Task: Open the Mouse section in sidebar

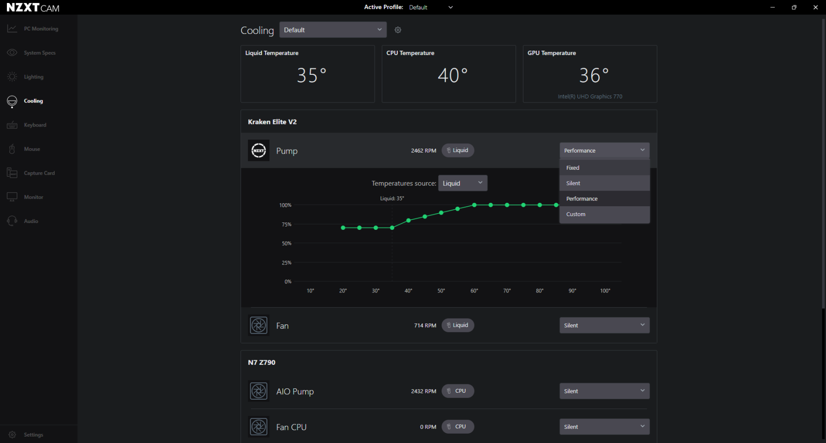Action: [x=32, y=149]
